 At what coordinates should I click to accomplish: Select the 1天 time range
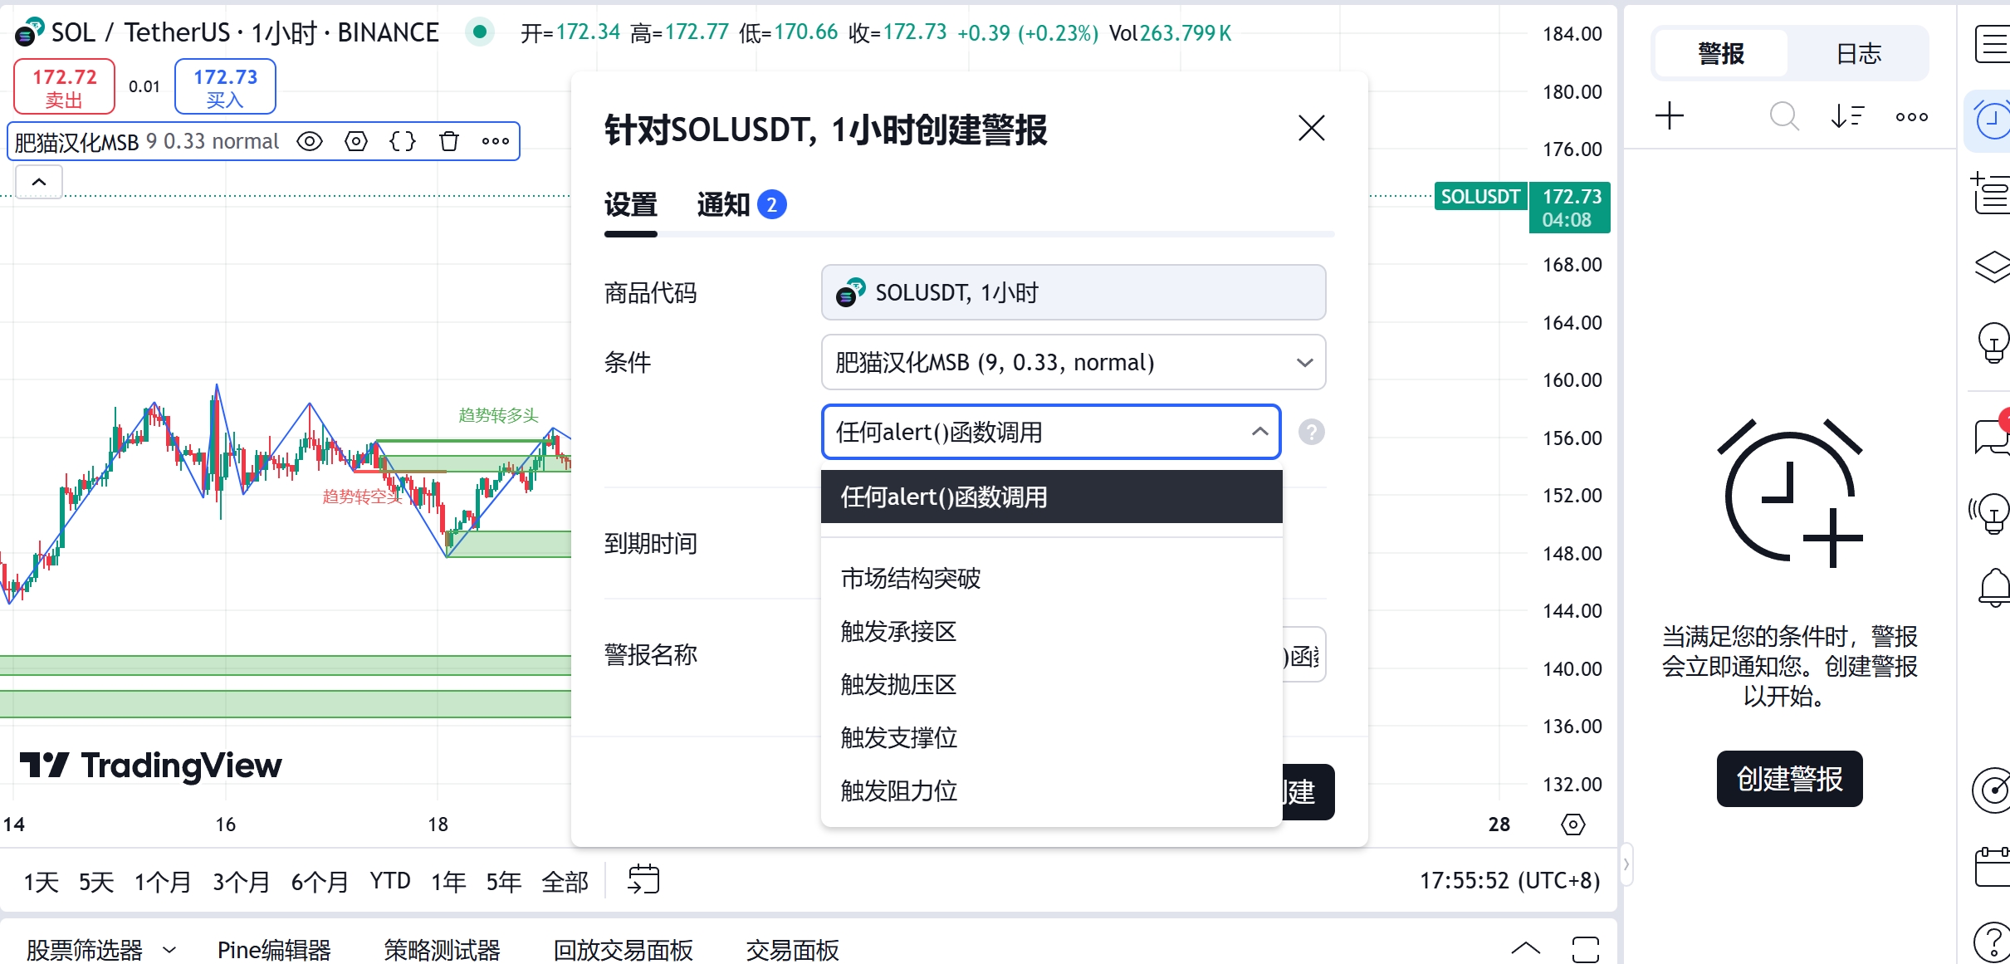pos(42,881)
